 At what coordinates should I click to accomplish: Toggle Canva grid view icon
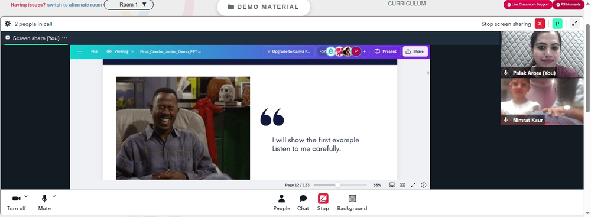402,185
